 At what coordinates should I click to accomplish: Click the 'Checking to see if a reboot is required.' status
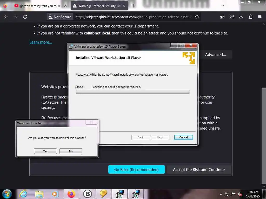pos(117,87)
